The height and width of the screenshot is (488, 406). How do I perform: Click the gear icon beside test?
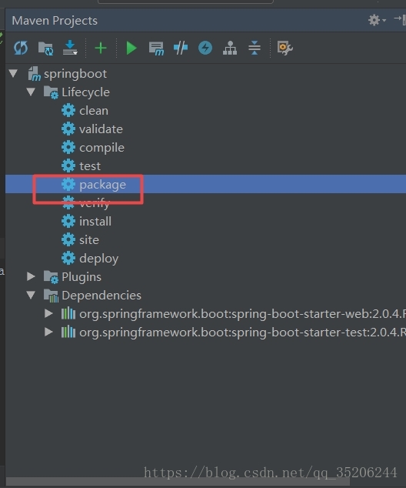click(68, 166)
